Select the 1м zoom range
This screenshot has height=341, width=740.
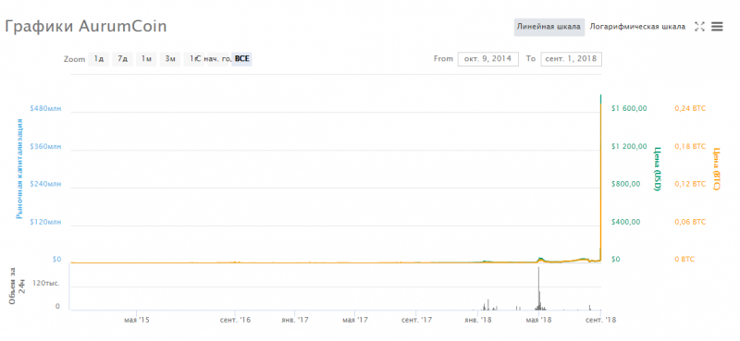pos(146,59)
